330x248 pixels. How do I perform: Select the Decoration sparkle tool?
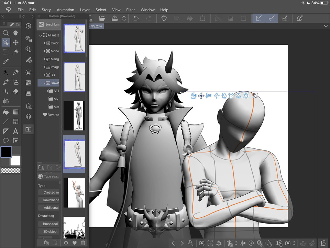point(6,92)
